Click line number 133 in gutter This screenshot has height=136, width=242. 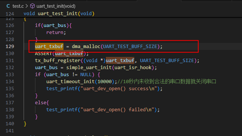pos(10,75)
